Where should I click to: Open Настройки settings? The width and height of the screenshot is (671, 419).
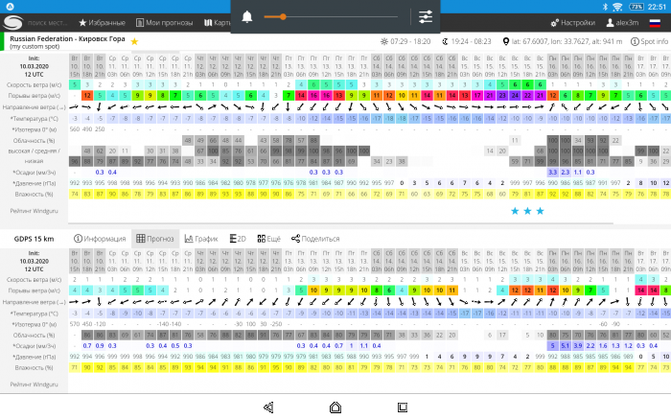click(572, 23)
